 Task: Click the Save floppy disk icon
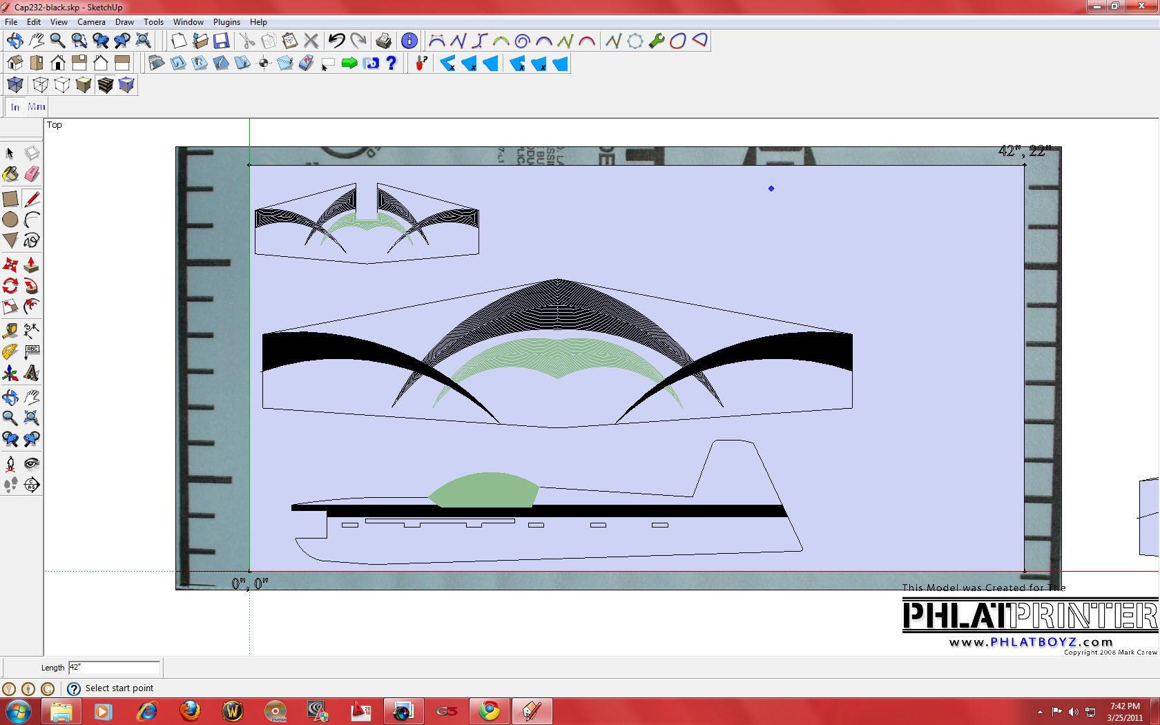pyautogui.click(x=221, y=41)
